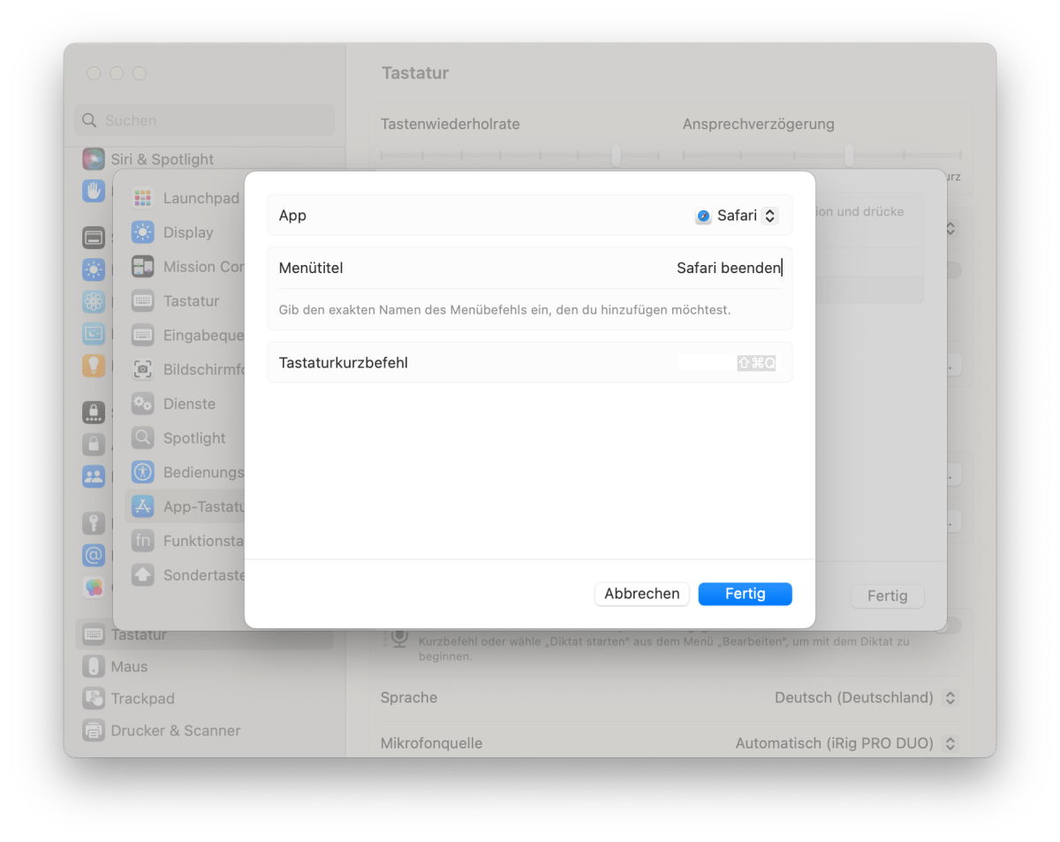Click the Ansprechverzögerung slider
Screen dimensions: 1060x842
pyautogui.click(x=821, y=156)
